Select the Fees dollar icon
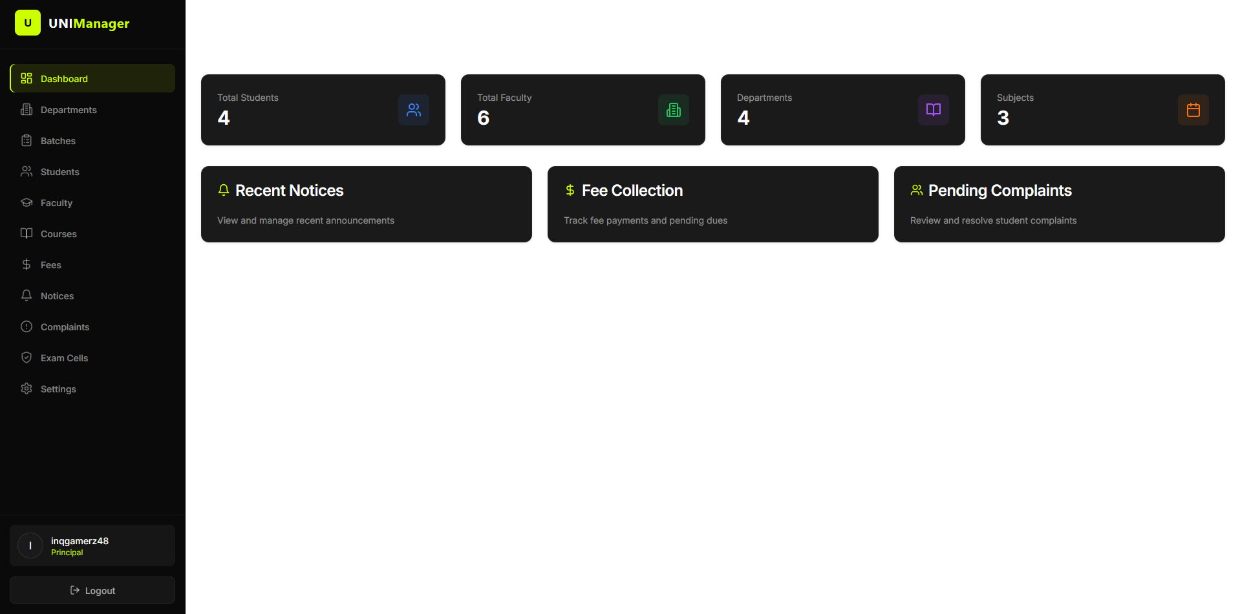Screen dimensions: 1240x614 click(27, 264)
